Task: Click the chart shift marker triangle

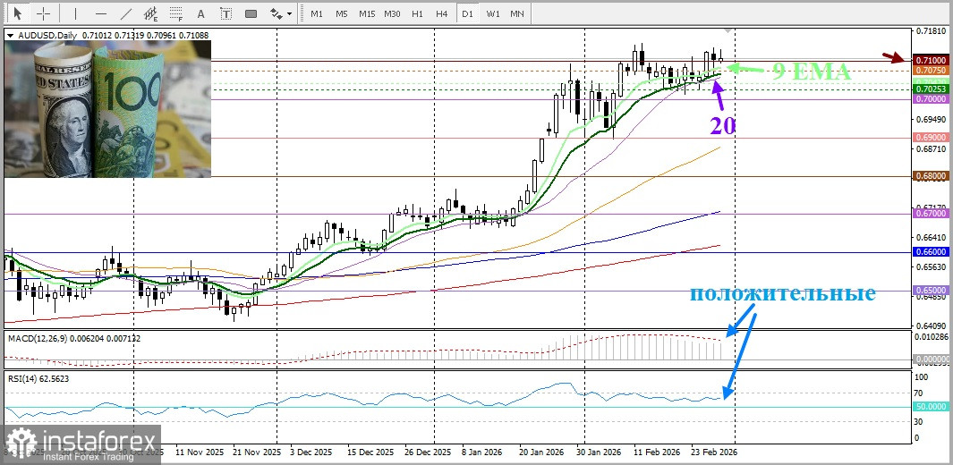Action: coord(728,31)
